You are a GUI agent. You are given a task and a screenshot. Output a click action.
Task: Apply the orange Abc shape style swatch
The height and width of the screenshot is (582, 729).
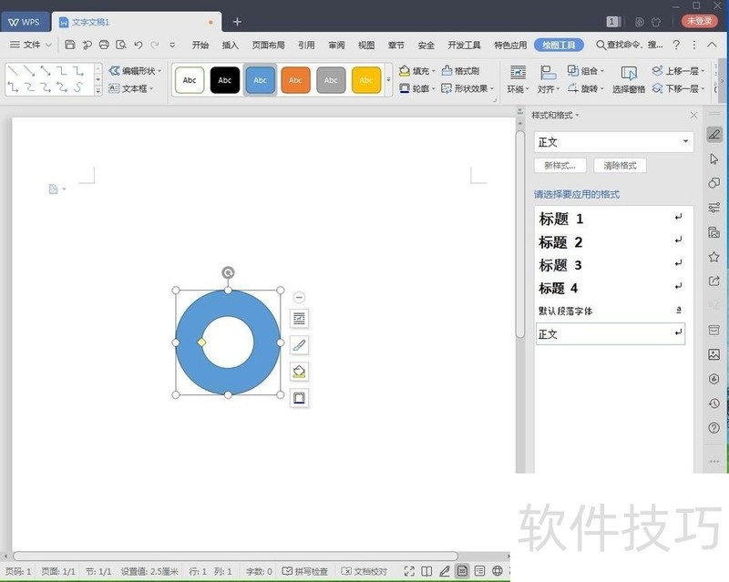(x=295, y=80)
